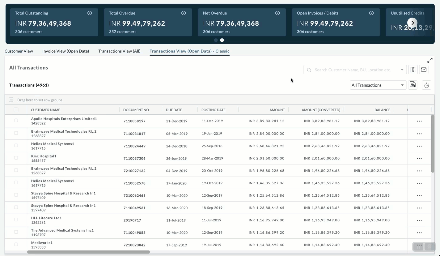Screen dimensions: 440x256
Task: Click the row groups drop area
Action: [219, 100]
